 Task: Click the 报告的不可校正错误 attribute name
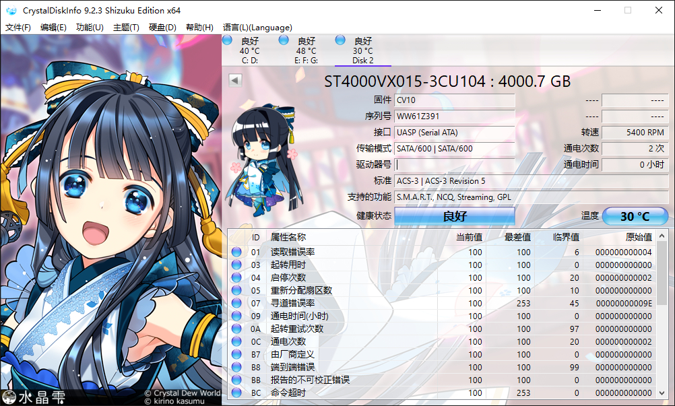[x=310, y=380]
